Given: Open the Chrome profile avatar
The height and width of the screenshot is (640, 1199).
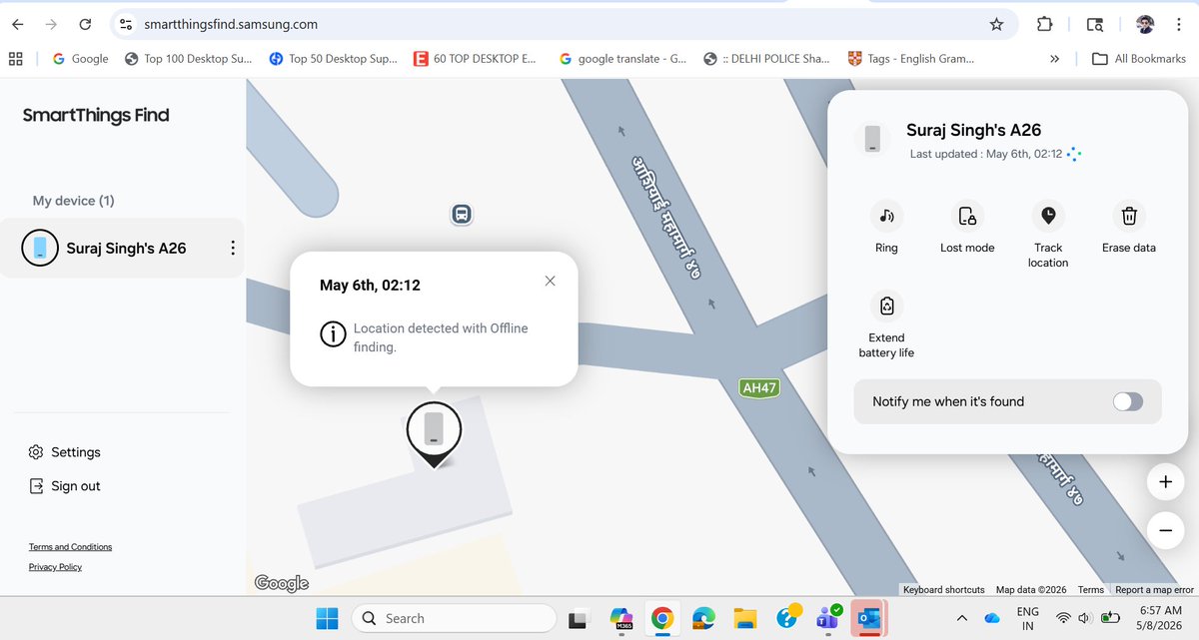Looking at the screenshot, I should pos(1146,24).
